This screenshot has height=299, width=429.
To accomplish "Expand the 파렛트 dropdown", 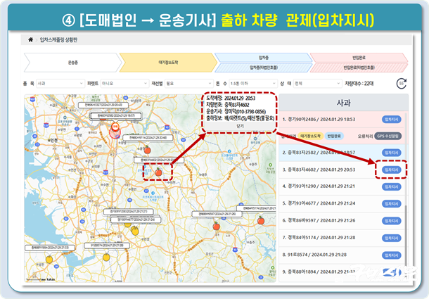I will pos(126,82).
